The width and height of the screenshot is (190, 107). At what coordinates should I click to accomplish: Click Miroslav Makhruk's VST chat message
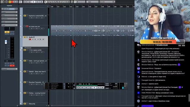pos(163,54)
